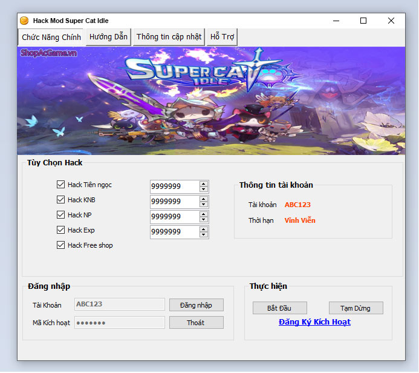Toggle the Hack KNB checkbox
The height and width of the screenshot is (373, 419).
click(x=60, y=200)
